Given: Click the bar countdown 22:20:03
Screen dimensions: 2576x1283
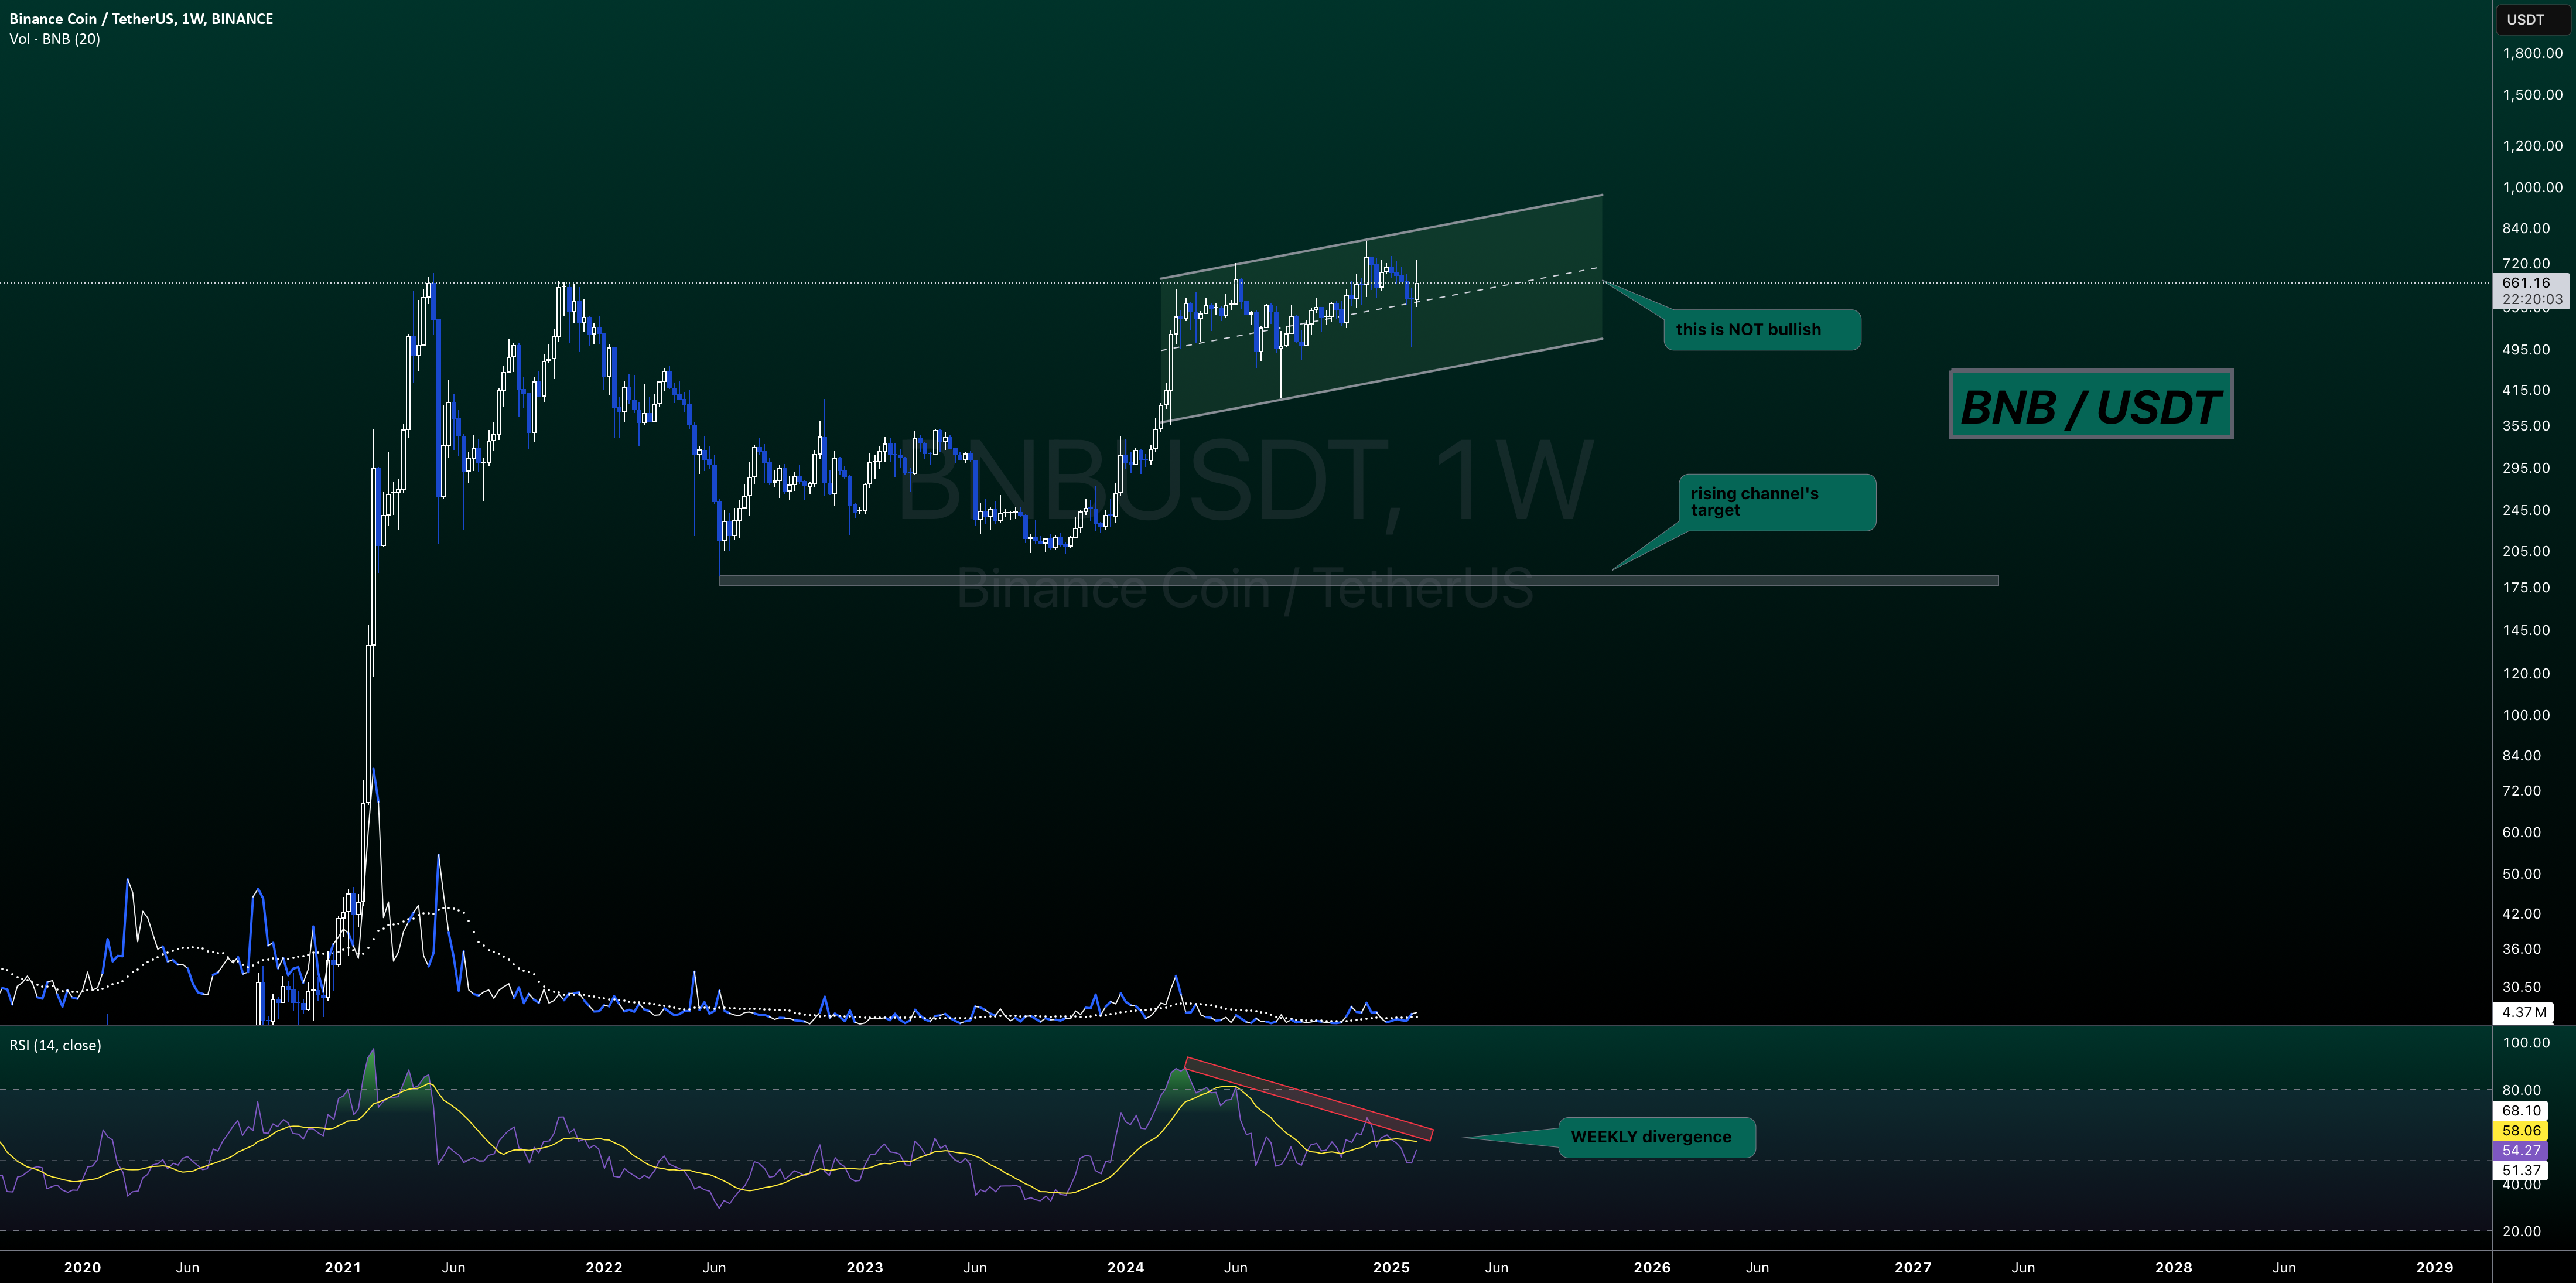Looking at the screenshot, I should point(2531,299).
